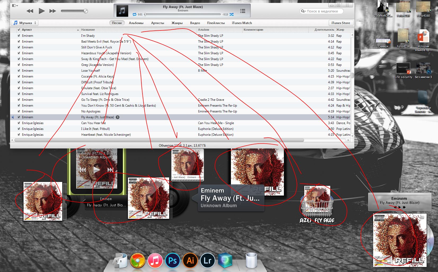Sort by the Альбом column header
Image resolution: width=438 pixels, height=272 pixels.
[x=220, y=30]
